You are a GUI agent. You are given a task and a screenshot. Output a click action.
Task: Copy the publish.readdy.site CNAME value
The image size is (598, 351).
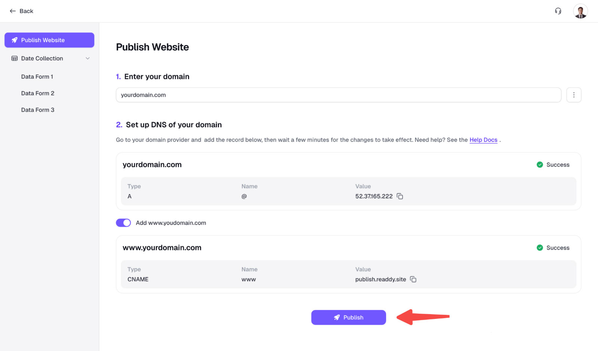pos(413,279)
